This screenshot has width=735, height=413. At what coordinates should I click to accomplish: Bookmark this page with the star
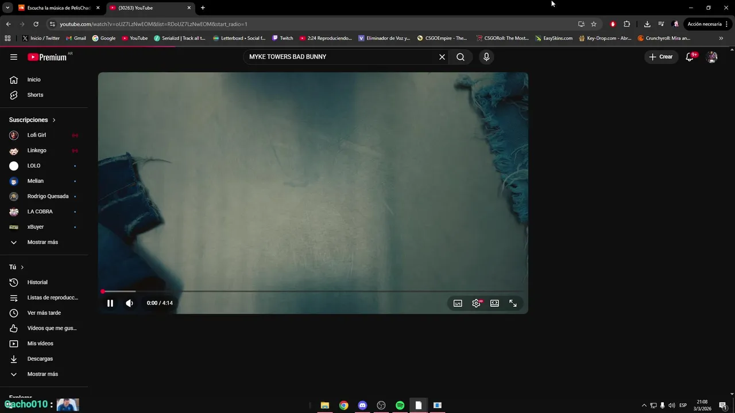tap(594, 24)
